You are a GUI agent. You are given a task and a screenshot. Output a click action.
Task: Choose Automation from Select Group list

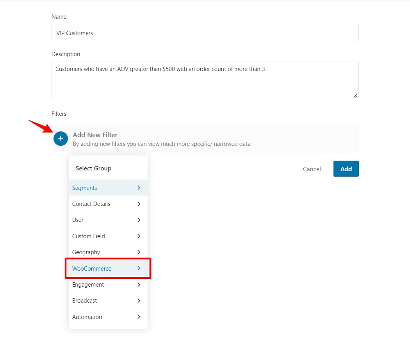(87, 317)
